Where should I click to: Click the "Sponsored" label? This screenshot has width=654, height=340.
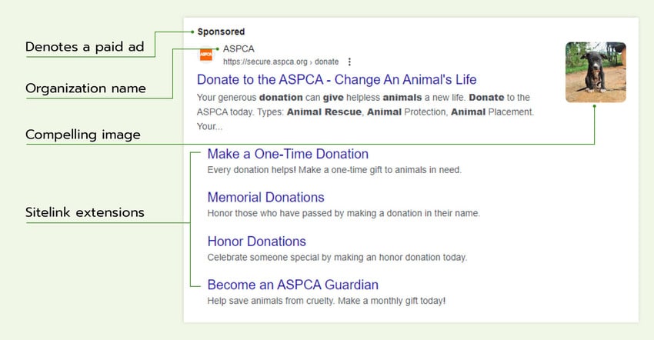[221, 32]
